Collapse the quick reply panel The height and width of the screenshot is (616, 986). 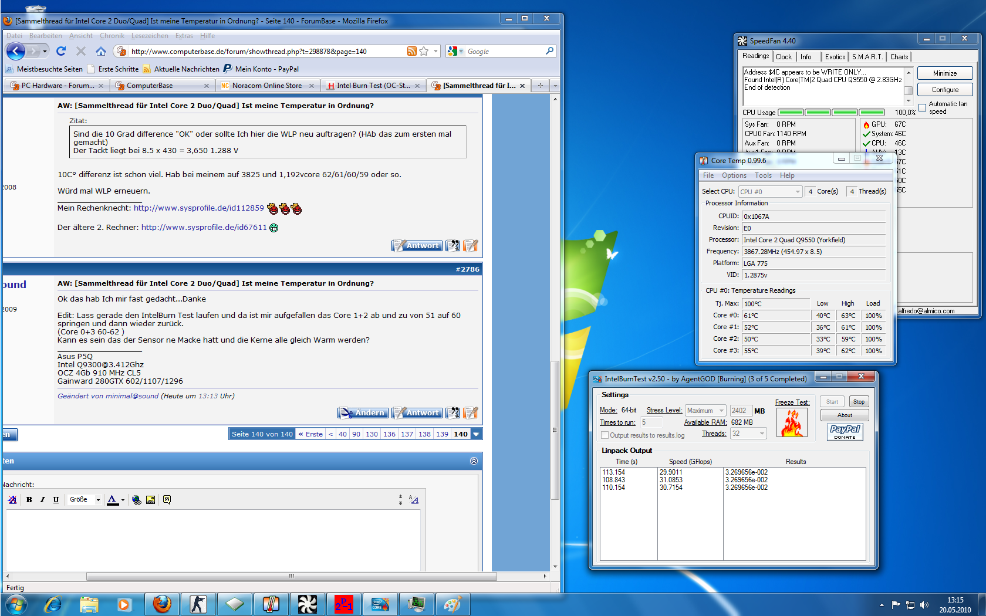point(474,461)
